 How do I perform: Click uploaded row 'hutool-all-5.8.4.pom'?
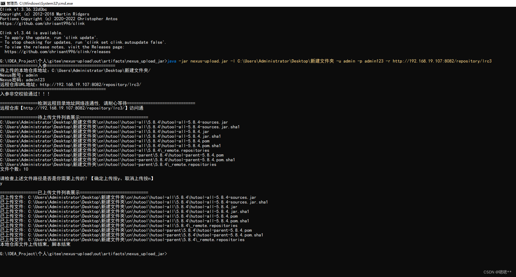(x=119, y=216)
